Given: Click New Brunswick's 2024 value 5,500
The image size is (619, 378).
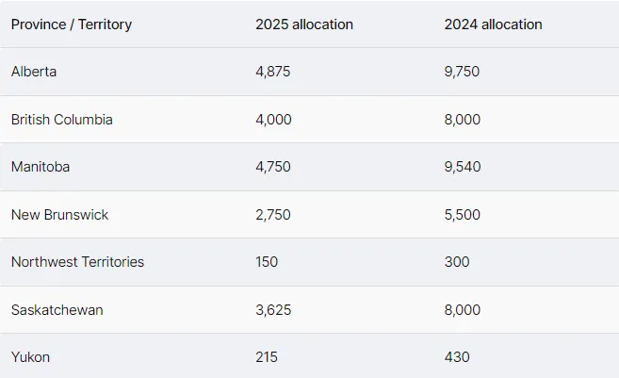Looking at the screenshot, I should [x=463, y=215].
